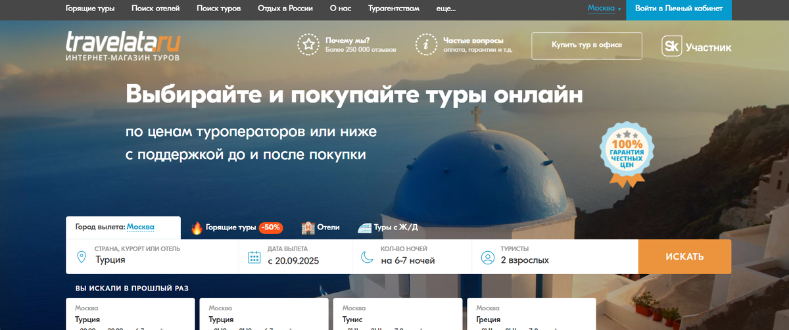Click Войти в Личный кабинет button
Viewport: 789px width, 330px height.
(x=679, y=9)
